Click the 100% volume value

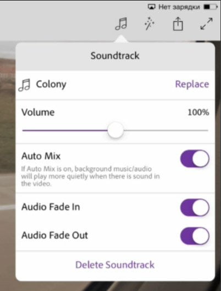click(198, 112)
